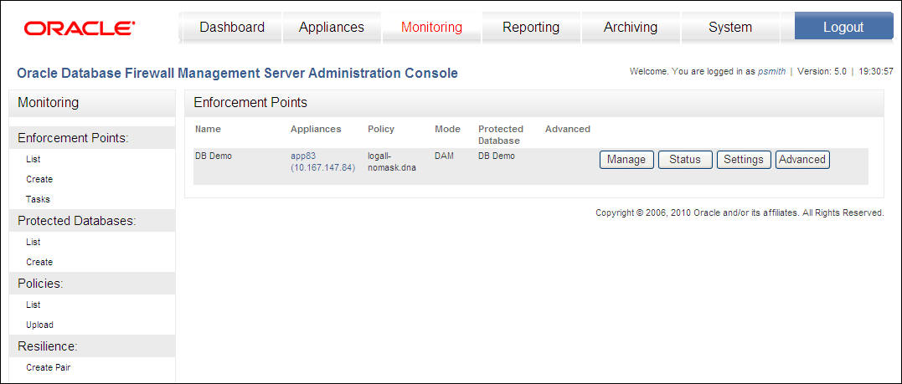
Task: Click the Oracle copyright notice
Action: tap(740, 212)
